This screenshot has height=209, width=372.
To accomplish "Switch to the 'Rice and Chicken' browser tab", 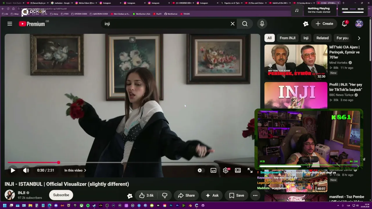I will pyautogui.click(x=256, y=3).
